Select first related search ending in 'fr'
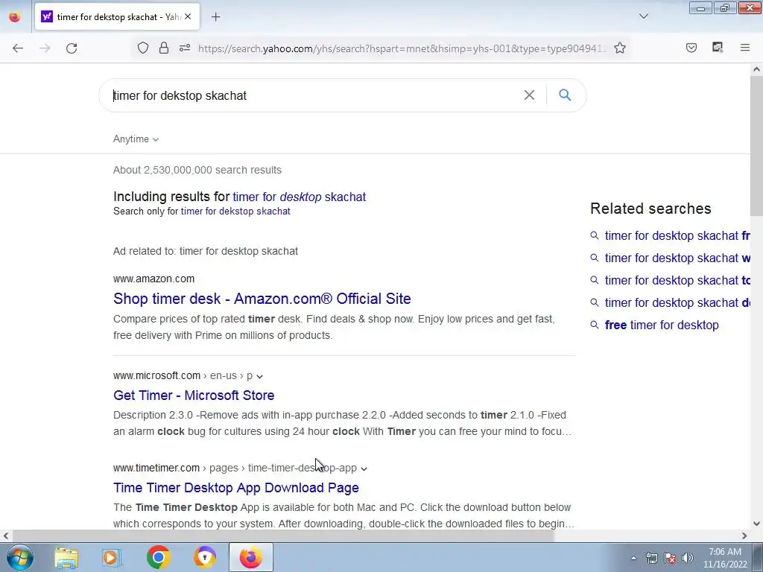This screenshot has width=763, height=572. (x=677, y=236)
